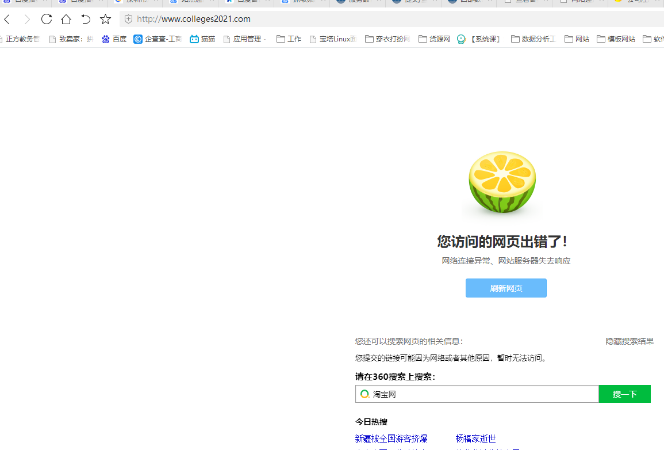Click the restore recently closed page icon

[85, 19]
